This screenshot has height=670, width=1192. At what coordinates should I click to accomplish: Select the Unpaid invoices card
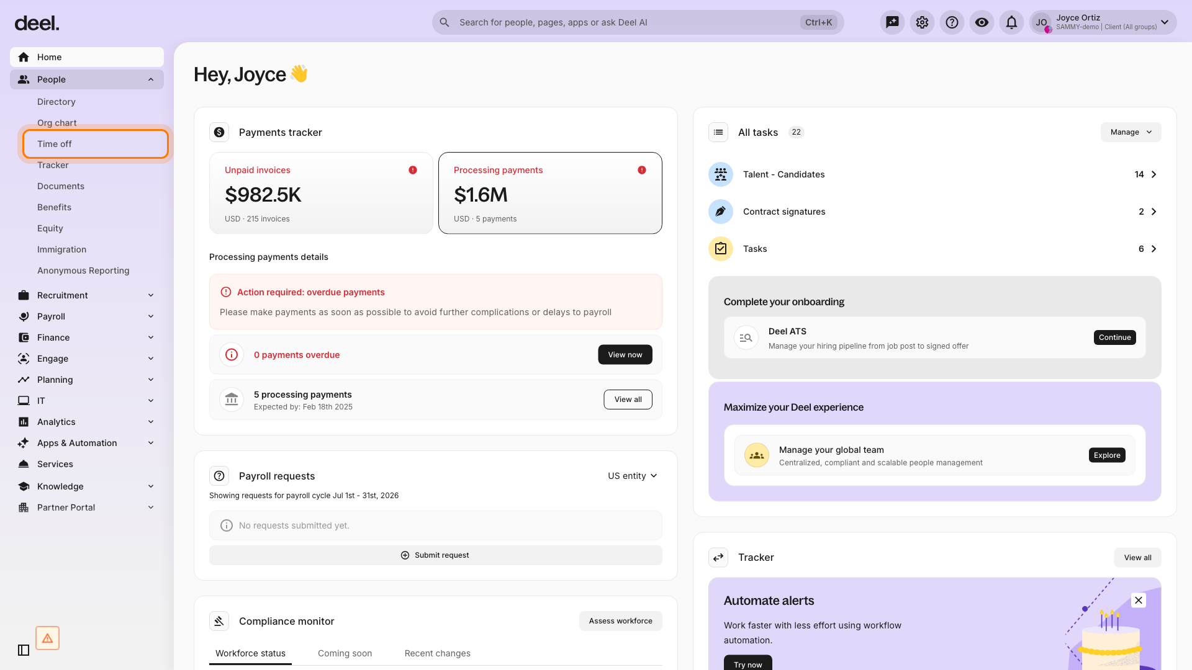pyautogui.click(x=321, y=193)
